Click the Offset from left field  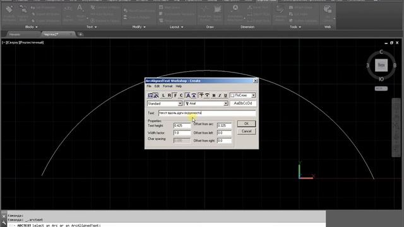224,133
